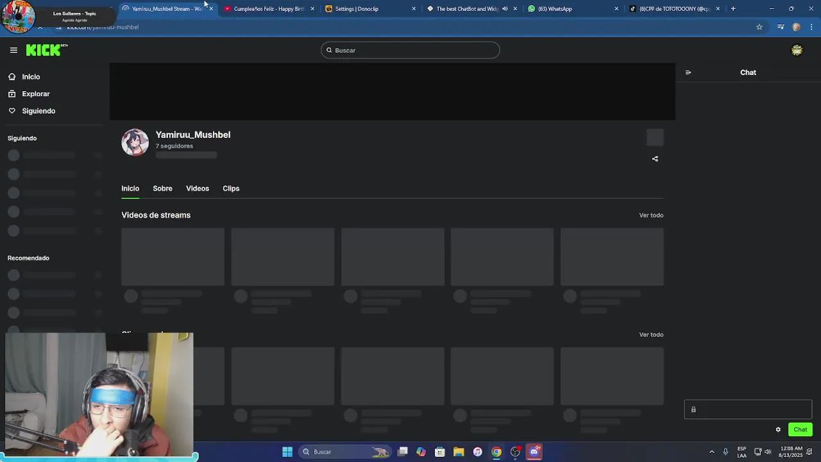Close the Settings | Donoclip tab
This screenshot has width=821, height=462.
pyautogui.click(x=414, y=9)
